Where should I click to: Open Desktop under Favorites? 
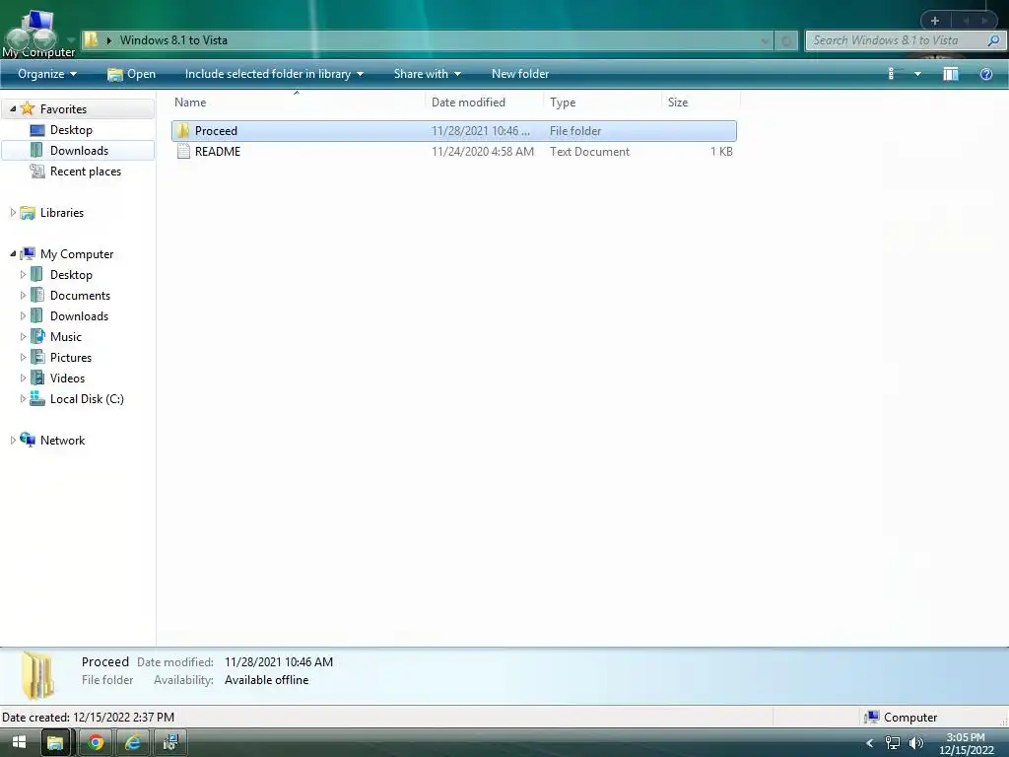tap(71, 130)
